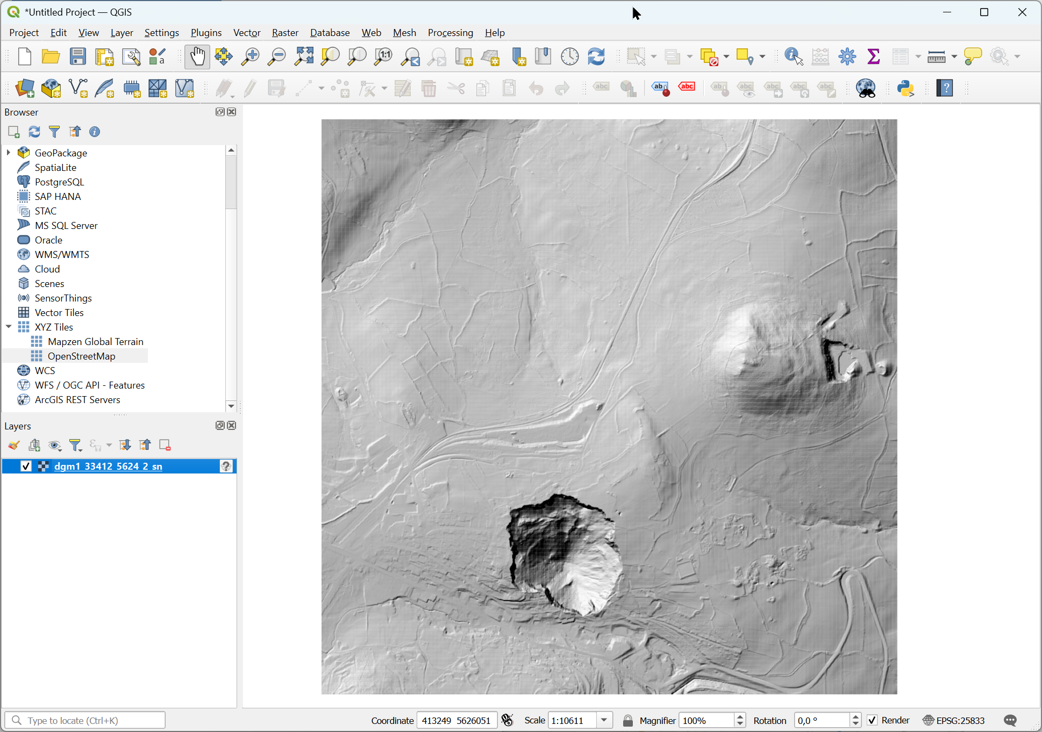Click the Zoom Full extent icon
Image resolution: width=1042 pixels, height=732 pixels.
click(304, 56)
